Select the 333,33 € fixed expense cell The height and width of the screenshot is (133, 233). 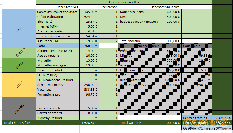pos(89,90)
